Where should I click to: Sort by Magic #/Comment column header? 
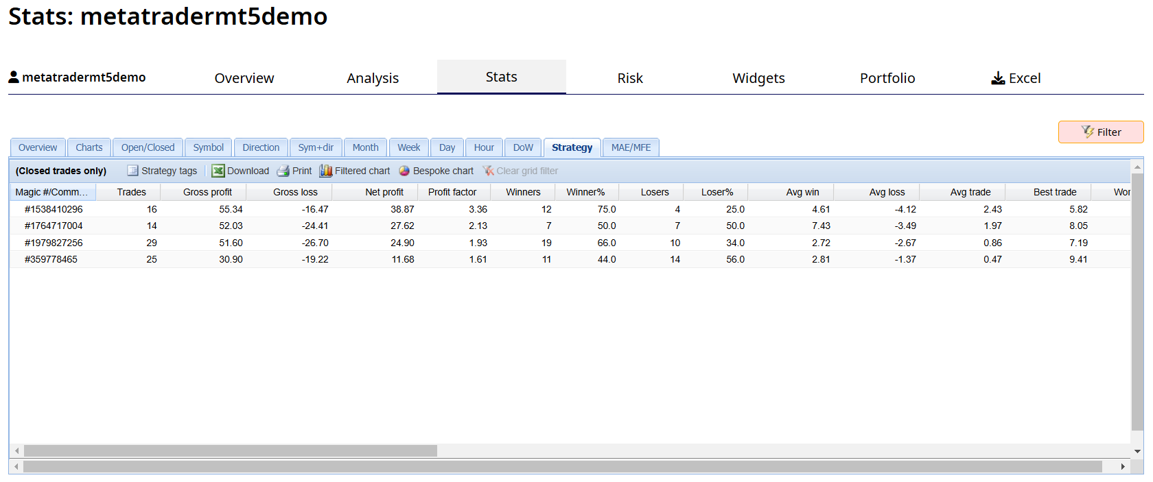click(52, 192)
